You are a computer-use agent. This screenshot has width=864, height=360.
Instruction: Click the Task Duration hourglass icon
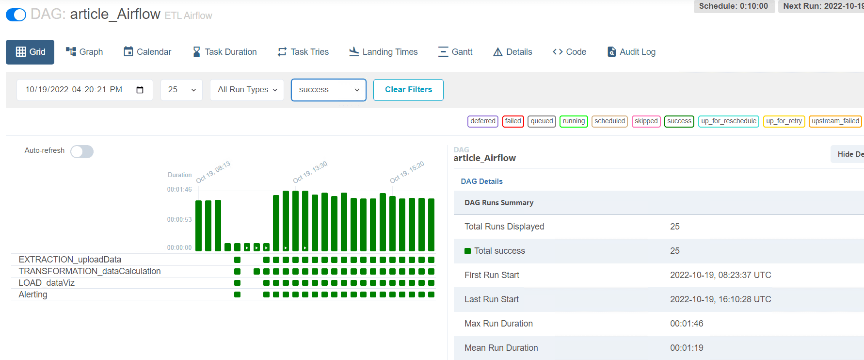[x=196, y=51]
